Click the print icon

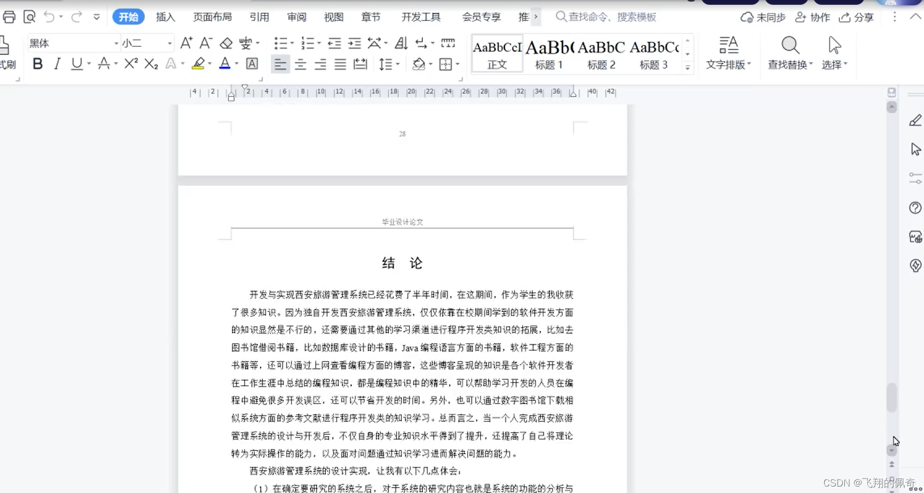tap(9, 17)
